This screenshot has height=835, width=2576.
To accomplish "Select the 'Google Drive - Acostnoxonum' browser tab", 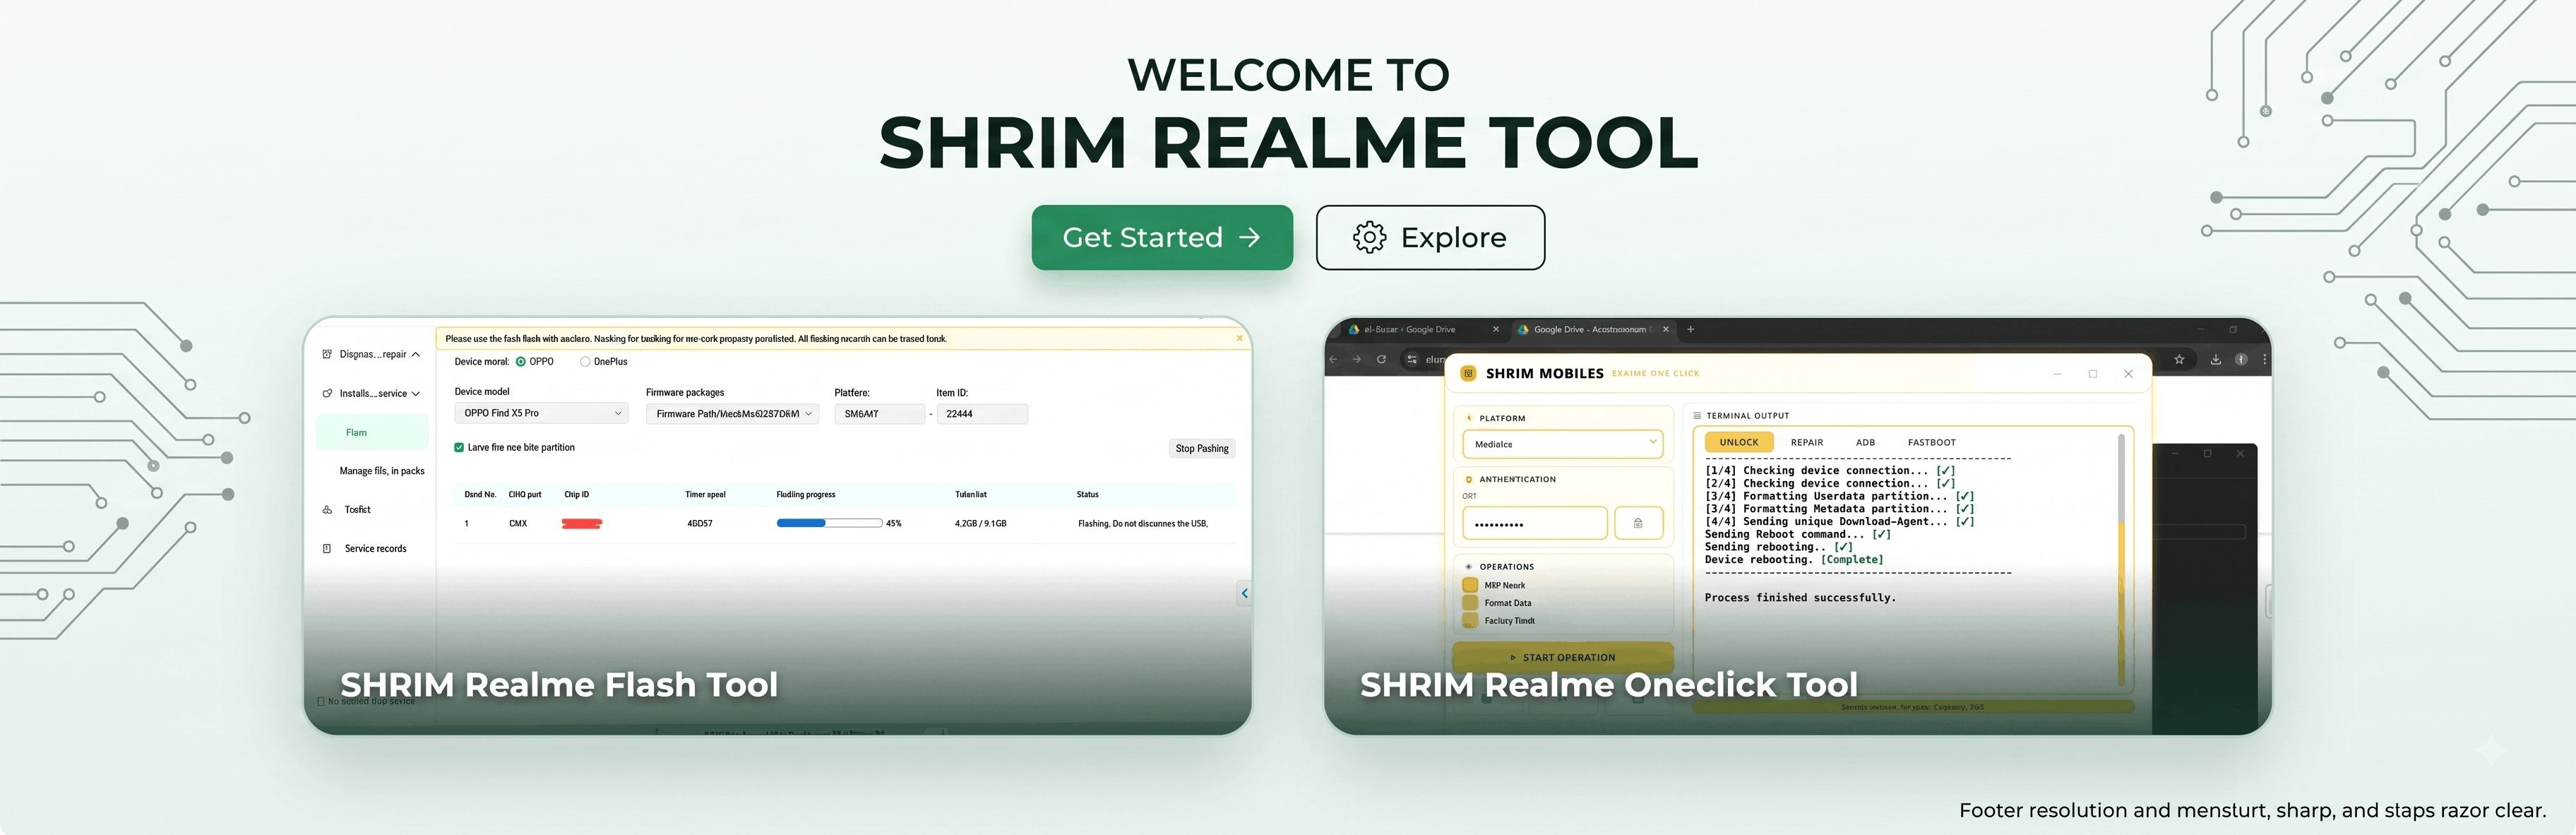I will coord(1592,329).
